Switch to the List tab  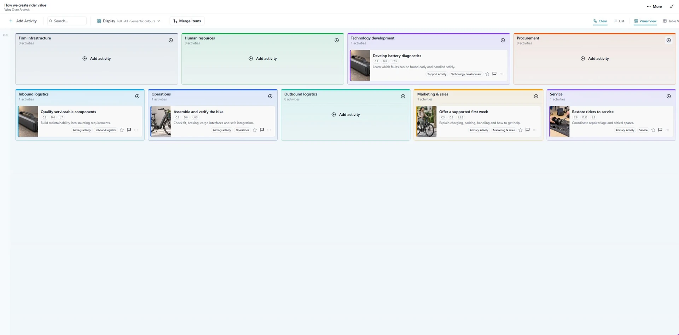click(619, 21)
